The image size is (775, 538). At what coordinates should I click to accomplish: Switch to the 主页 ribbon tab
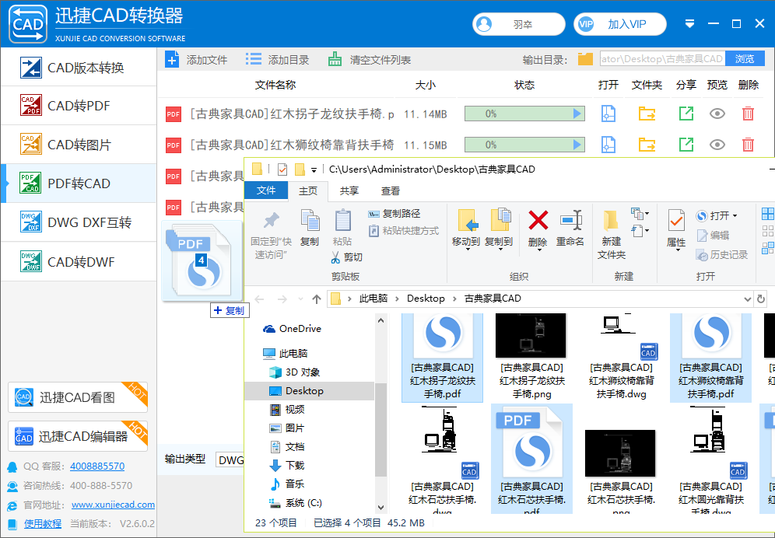pos(308,190)
